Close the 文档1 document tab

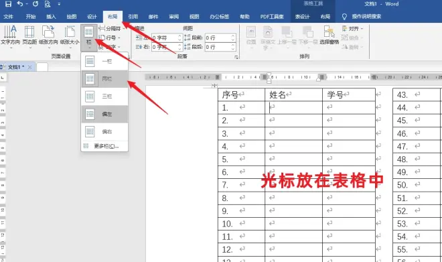[30, 67]
